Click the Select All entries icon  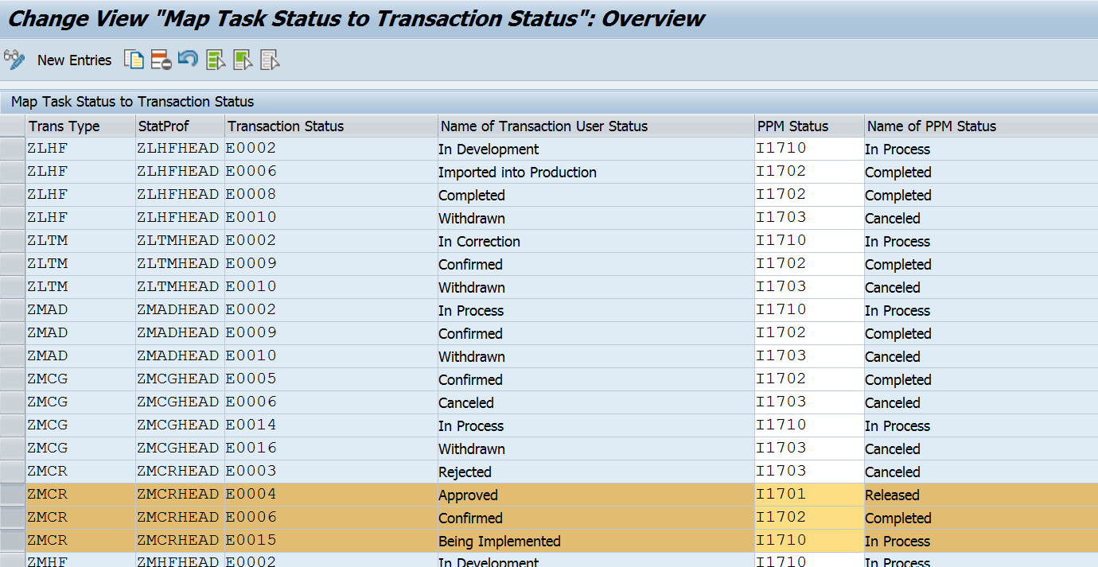tap(216, 60)
